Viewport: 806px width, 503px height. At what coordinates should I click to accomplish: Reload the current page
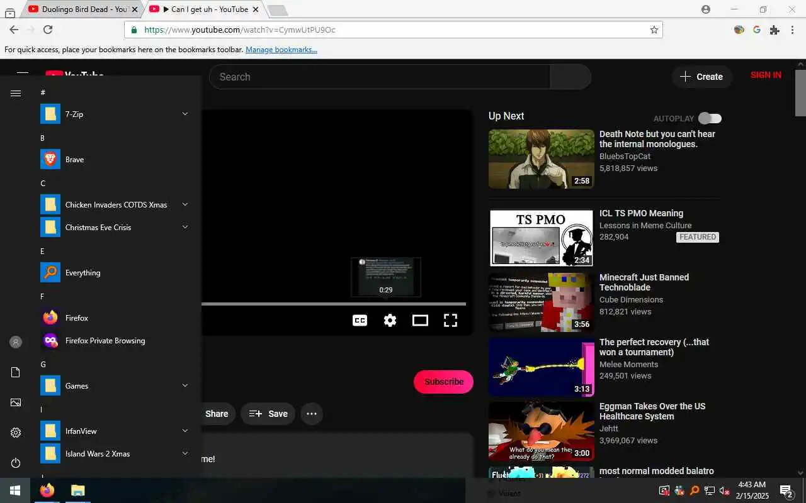coord(48,30)
